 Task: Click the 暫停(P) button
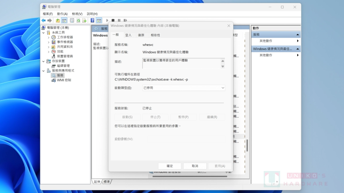183,117
